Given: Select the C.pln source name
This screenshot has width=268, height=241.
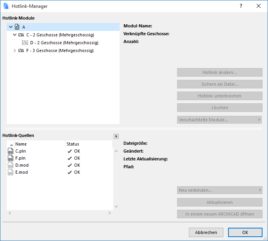Looking at the screenshot, I should pyautogui.click(x=20, y=151).
